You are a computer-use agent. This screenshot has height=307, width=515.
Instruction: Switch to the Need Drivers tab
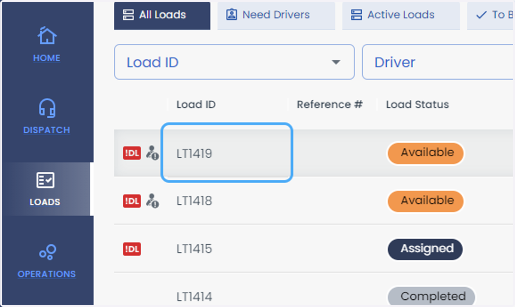[x=276, y=15]
